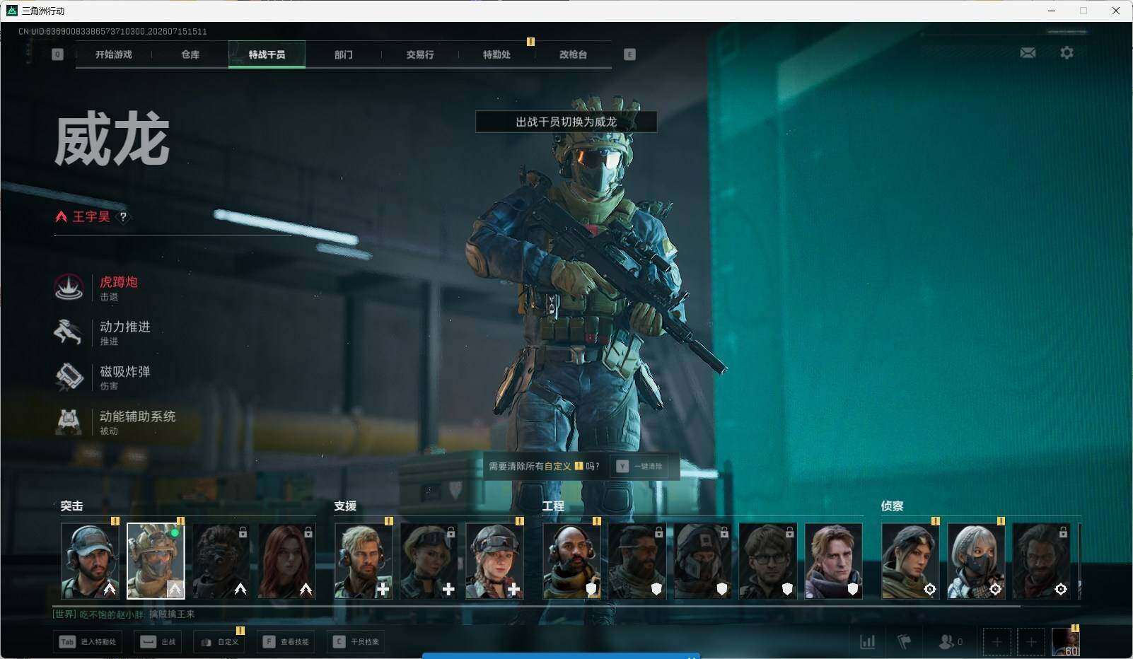Select the bald 工程 operator portrait
The width and height of the screenshot is (1133, 659).
(x=571, y=561)
